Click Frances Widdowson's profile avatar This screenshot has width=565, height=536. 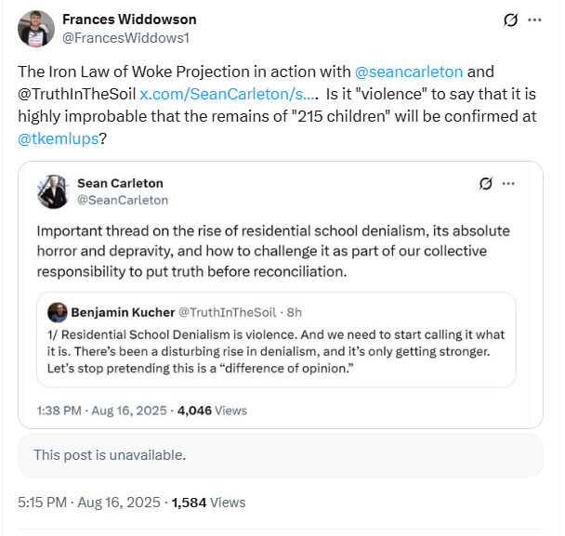coord(35,29)
